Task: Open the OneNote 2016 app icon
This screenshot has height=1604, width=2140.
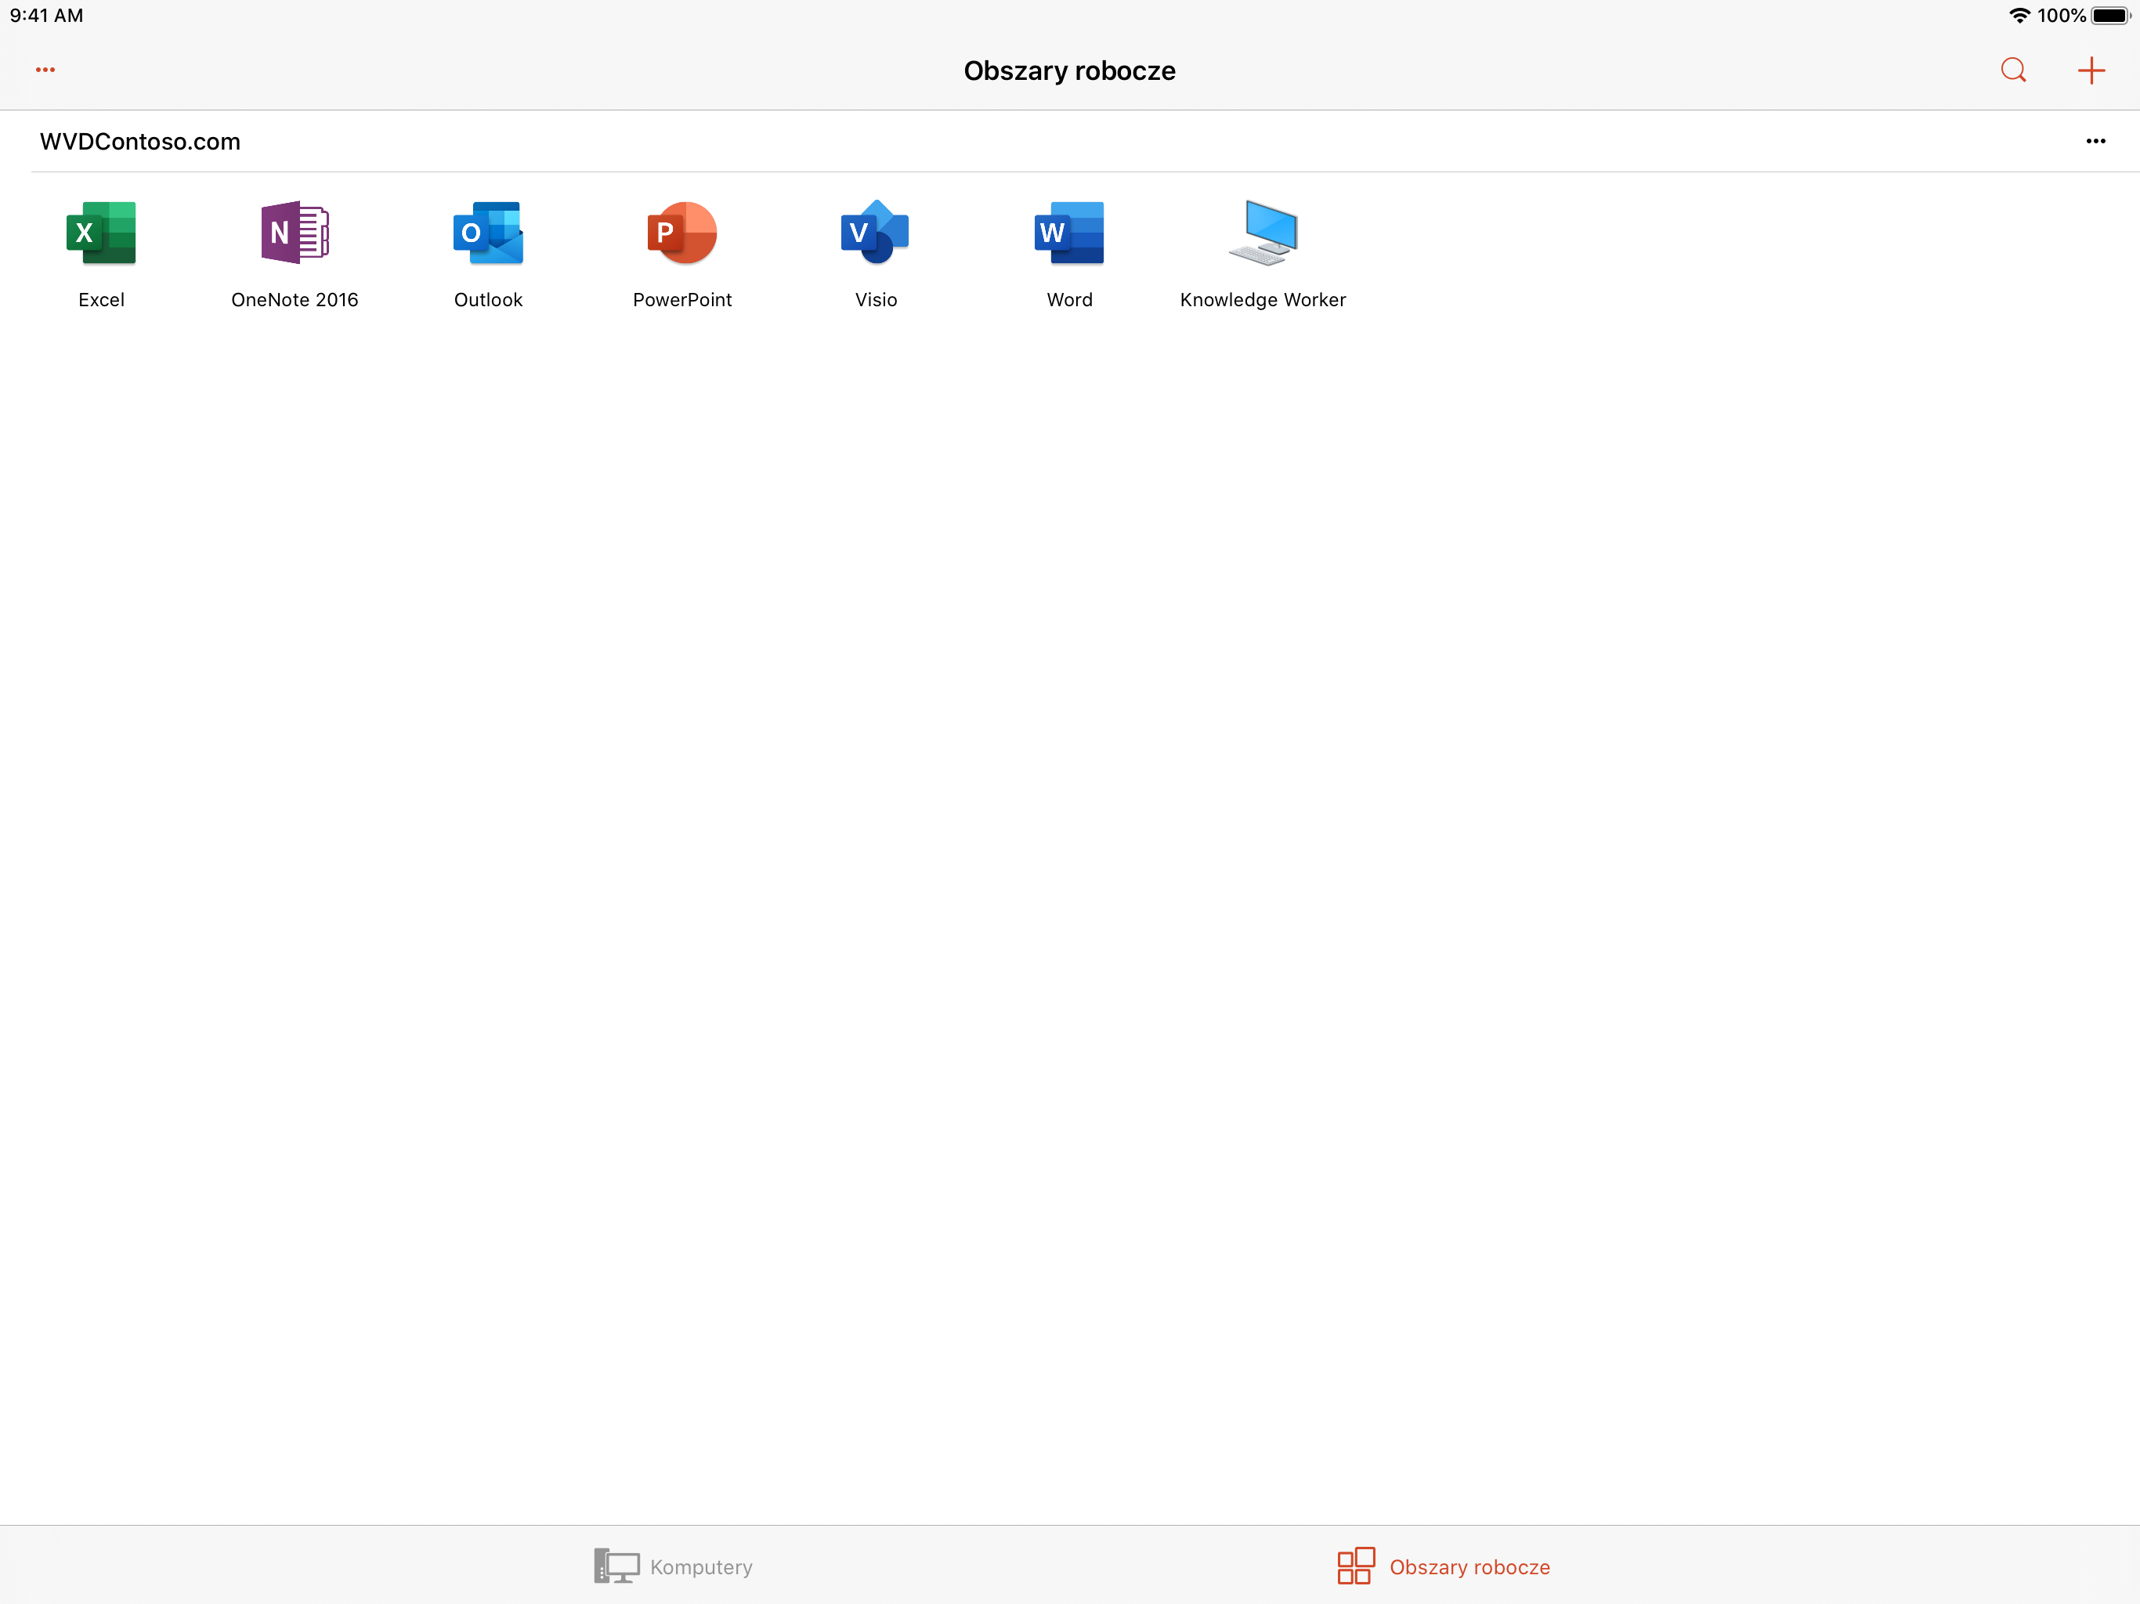Action: pyautogui.click(x=294, y=233)
